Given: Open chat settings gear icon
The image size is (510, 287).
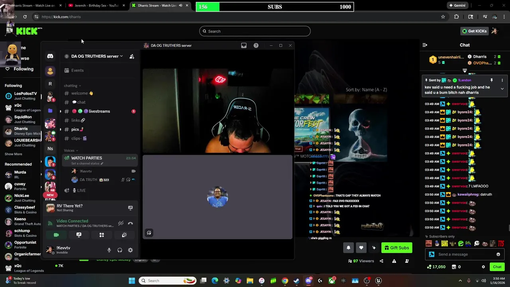Looking at the screenshot, I should click(483, 267).
